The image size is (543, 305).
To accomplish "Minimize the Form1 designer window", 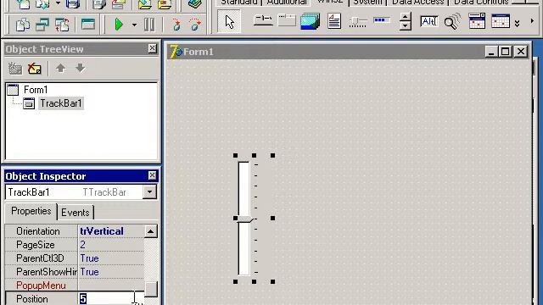I will click(x=490, y=52).
